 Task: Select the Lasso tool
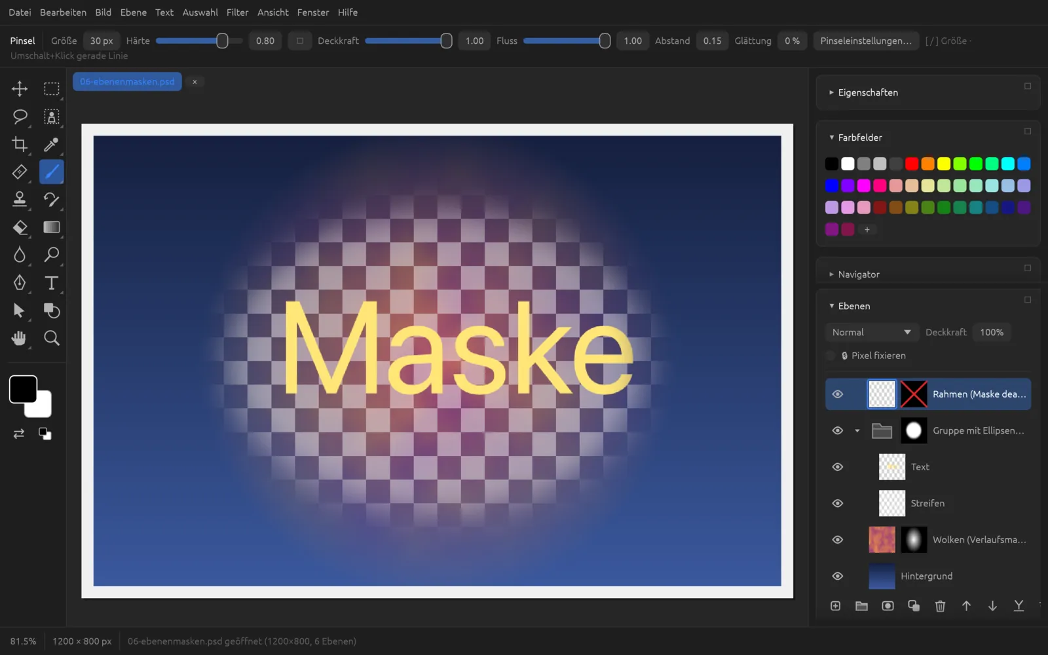pos(20,117)
